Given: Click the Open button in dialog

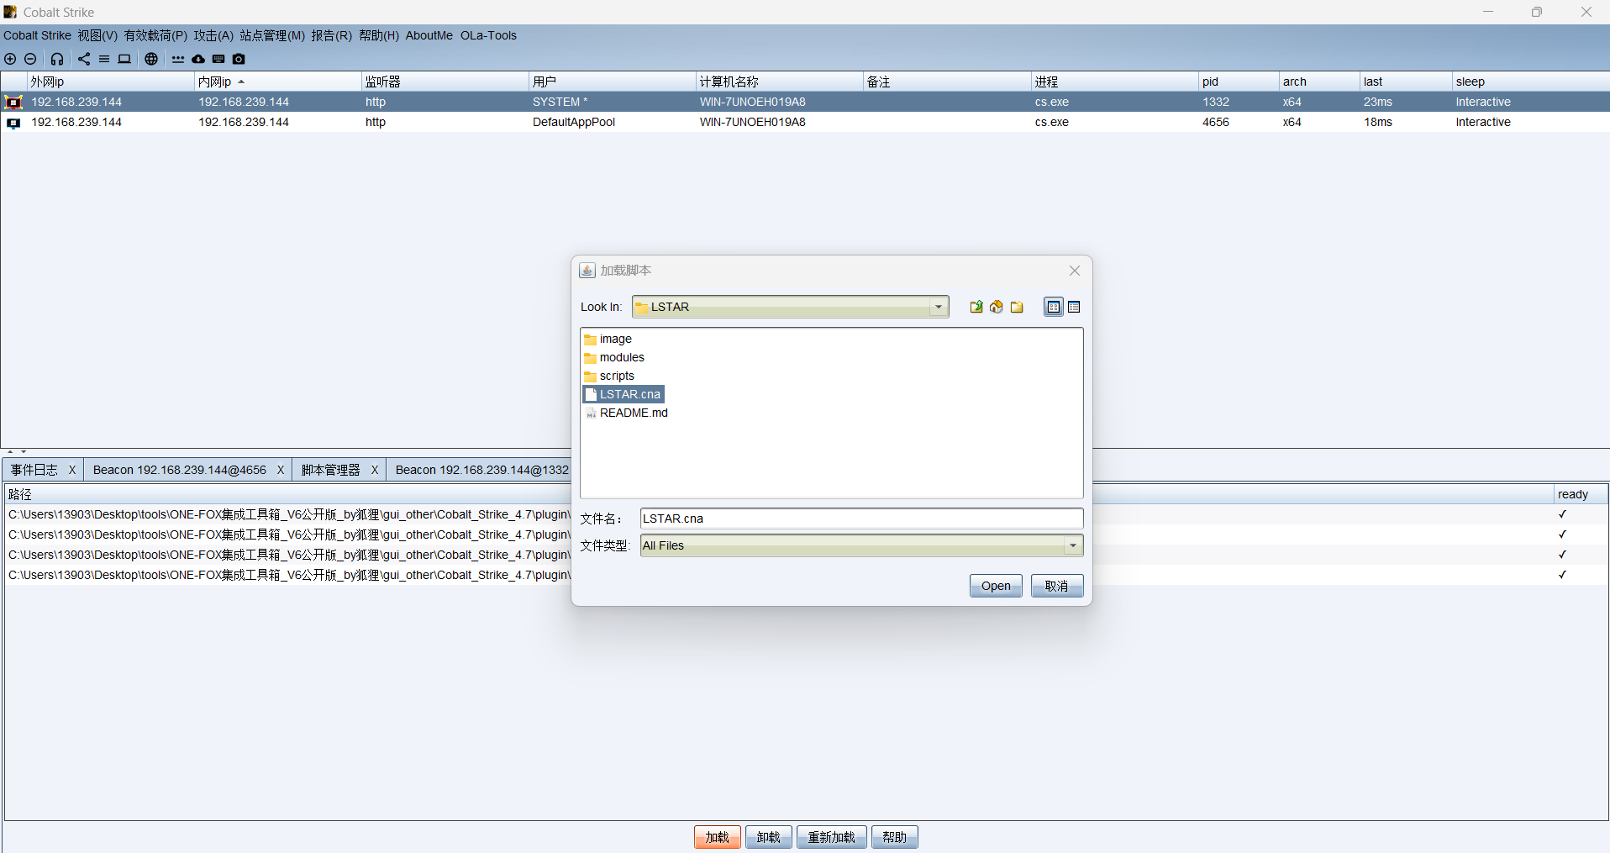Looking at the screenshot, I should [x=996, y=586].
